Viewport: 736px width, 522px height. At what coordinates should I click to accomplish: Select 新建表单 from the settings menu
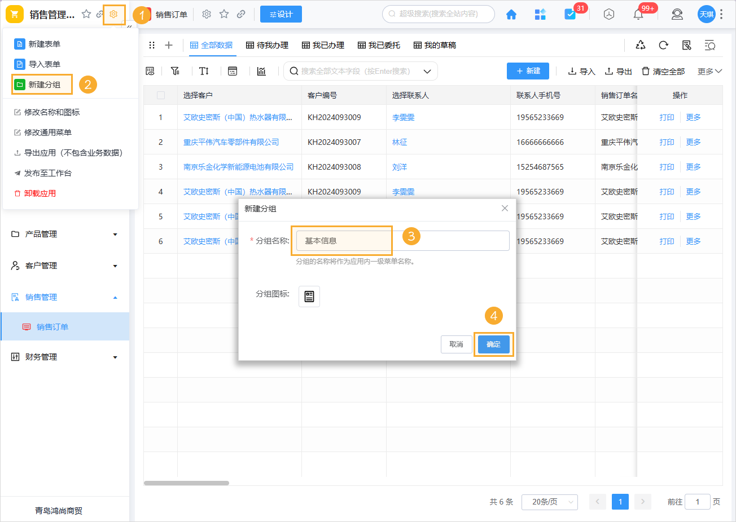(x=44, y=44)
